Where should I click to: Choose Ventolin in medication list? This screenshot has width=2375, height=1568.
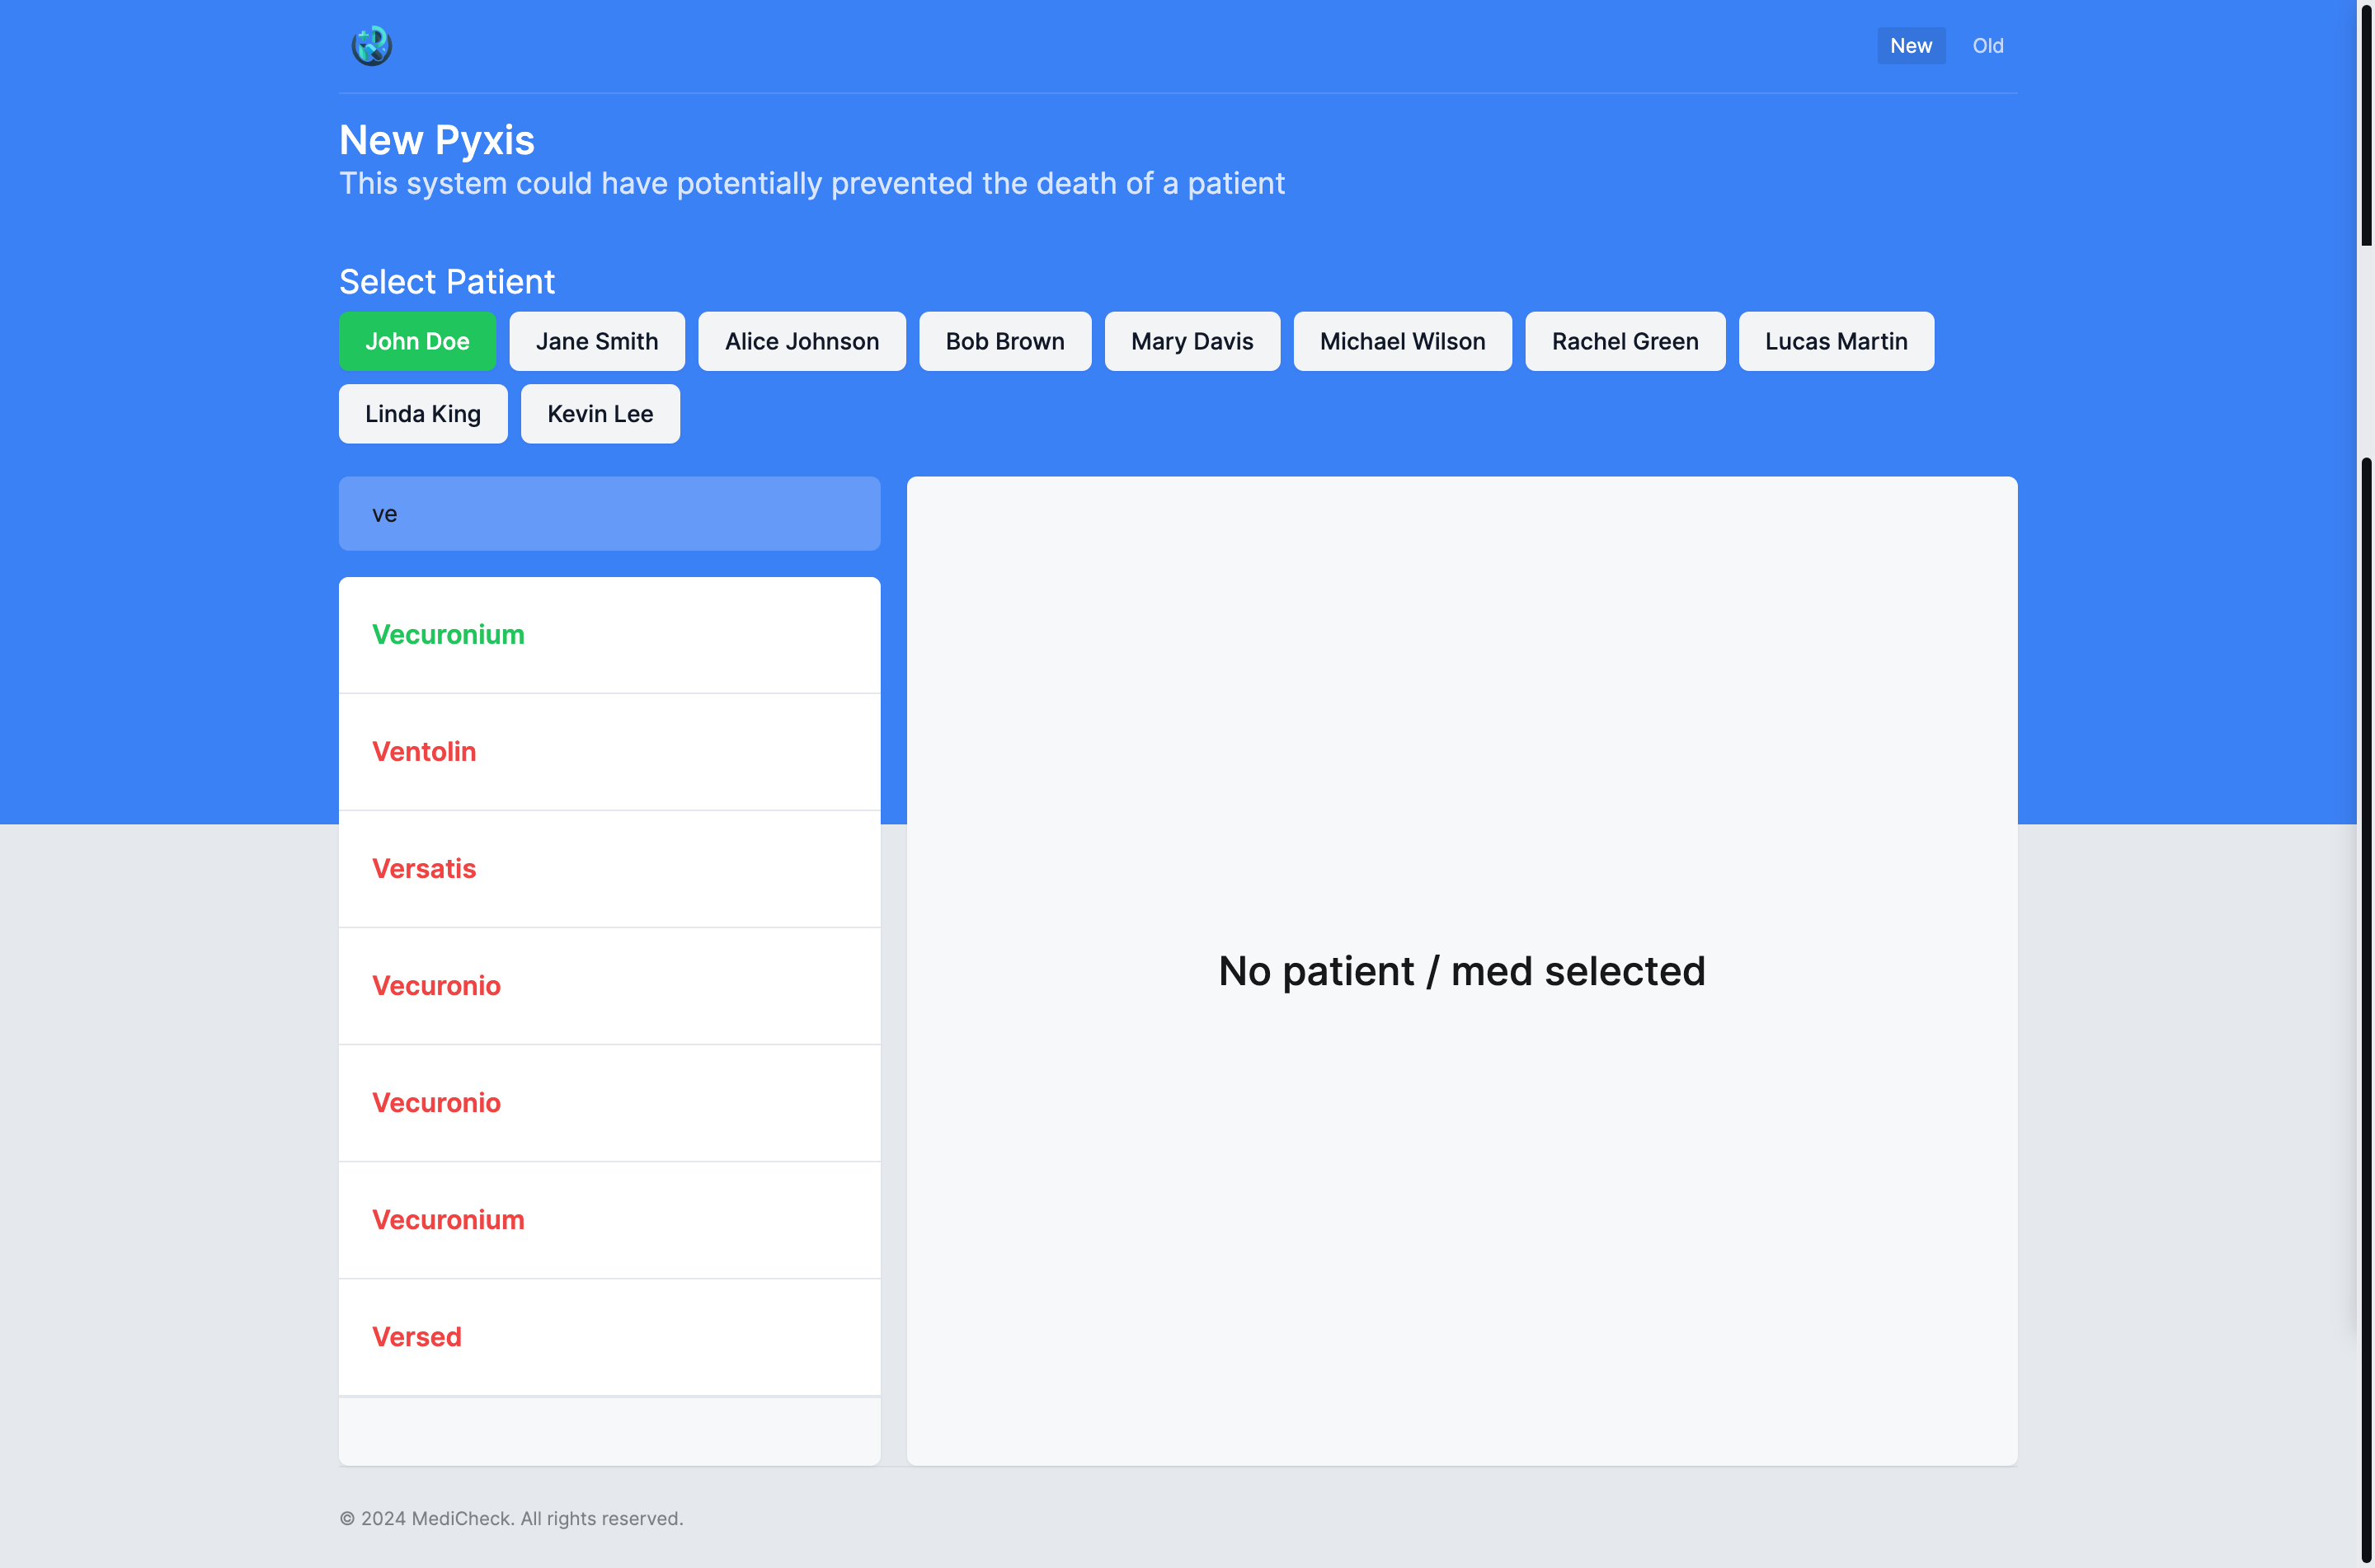tap(424, 752)
